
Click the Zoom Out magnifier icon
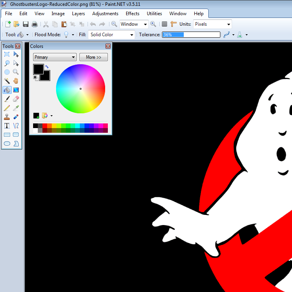[114, 24]
